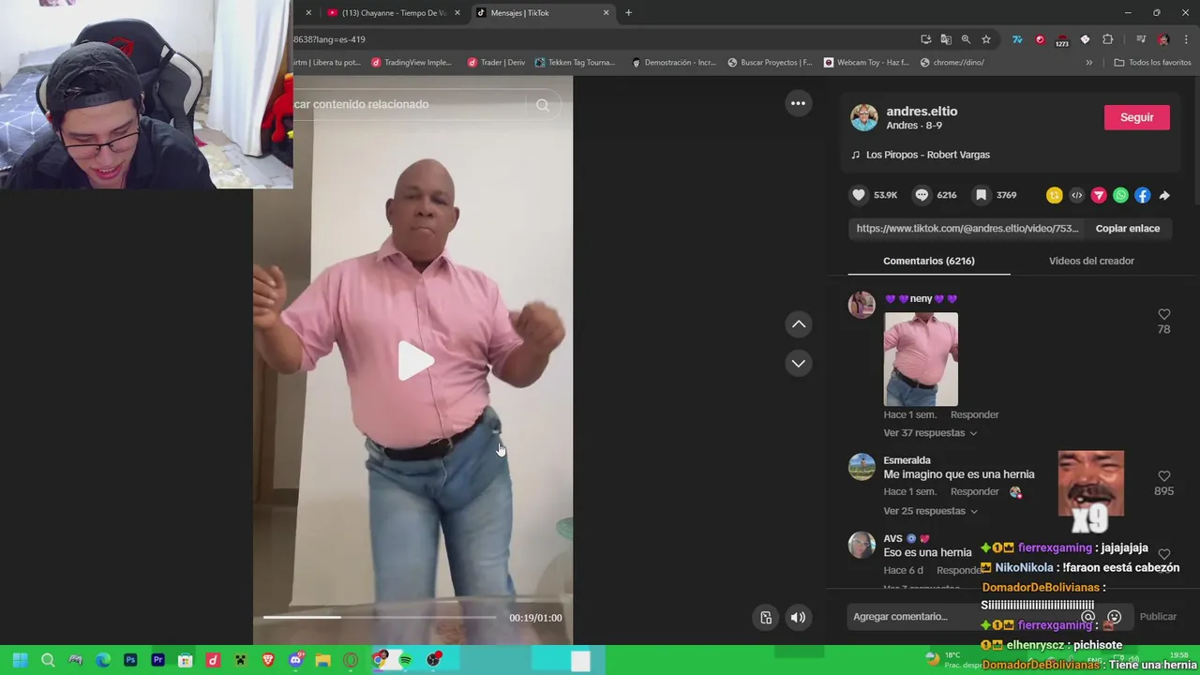Expand Ver 25 respuestas

(930, 511)
